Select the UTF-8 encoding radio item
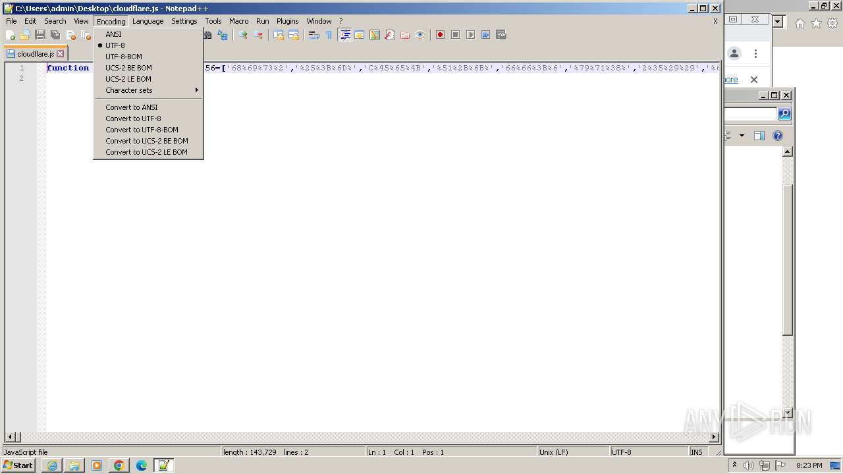 [148, 45]
